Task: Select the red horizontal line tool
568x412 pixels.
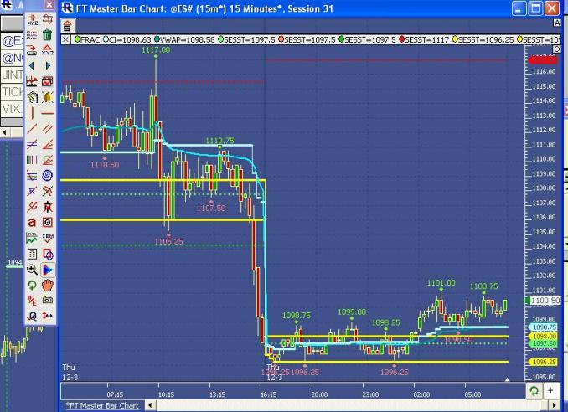Action: click(48, 112)
